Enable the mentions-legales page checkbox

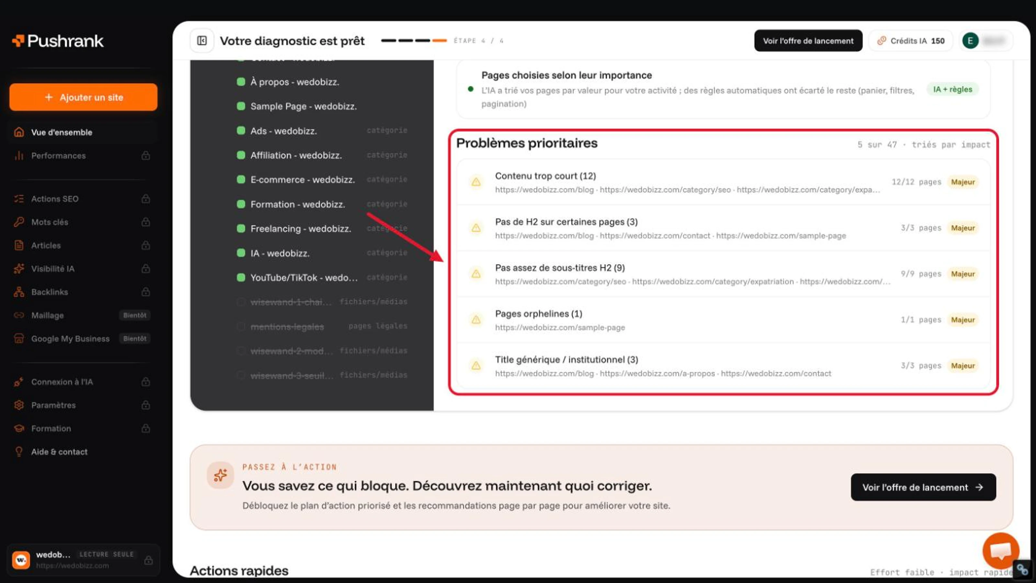coord(241,326)
